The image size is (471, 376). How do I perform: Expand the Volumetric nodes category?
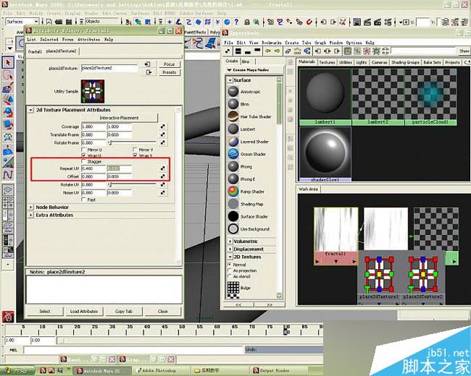click(230, 242)
